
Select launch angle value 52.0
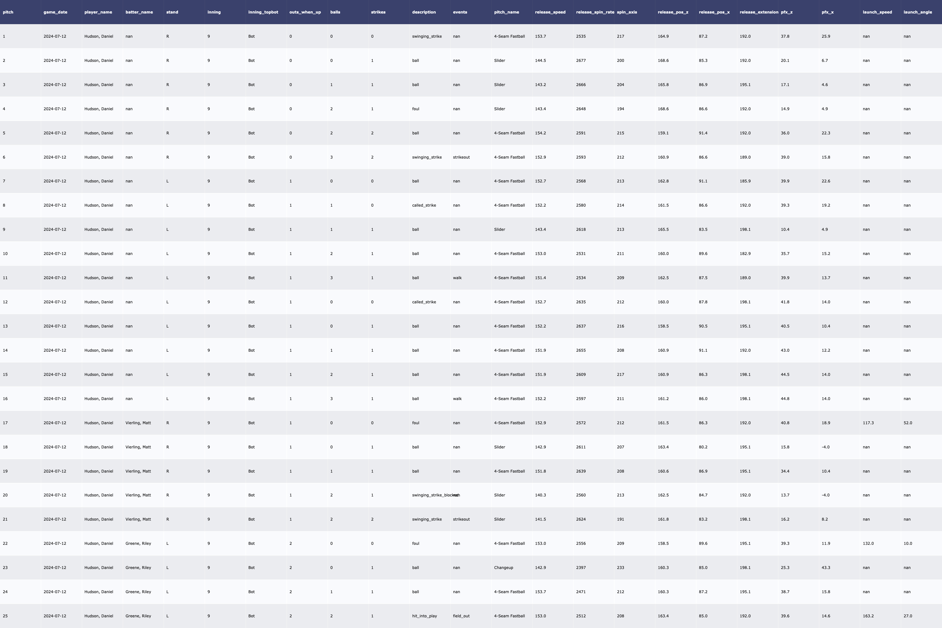(907, 423)
